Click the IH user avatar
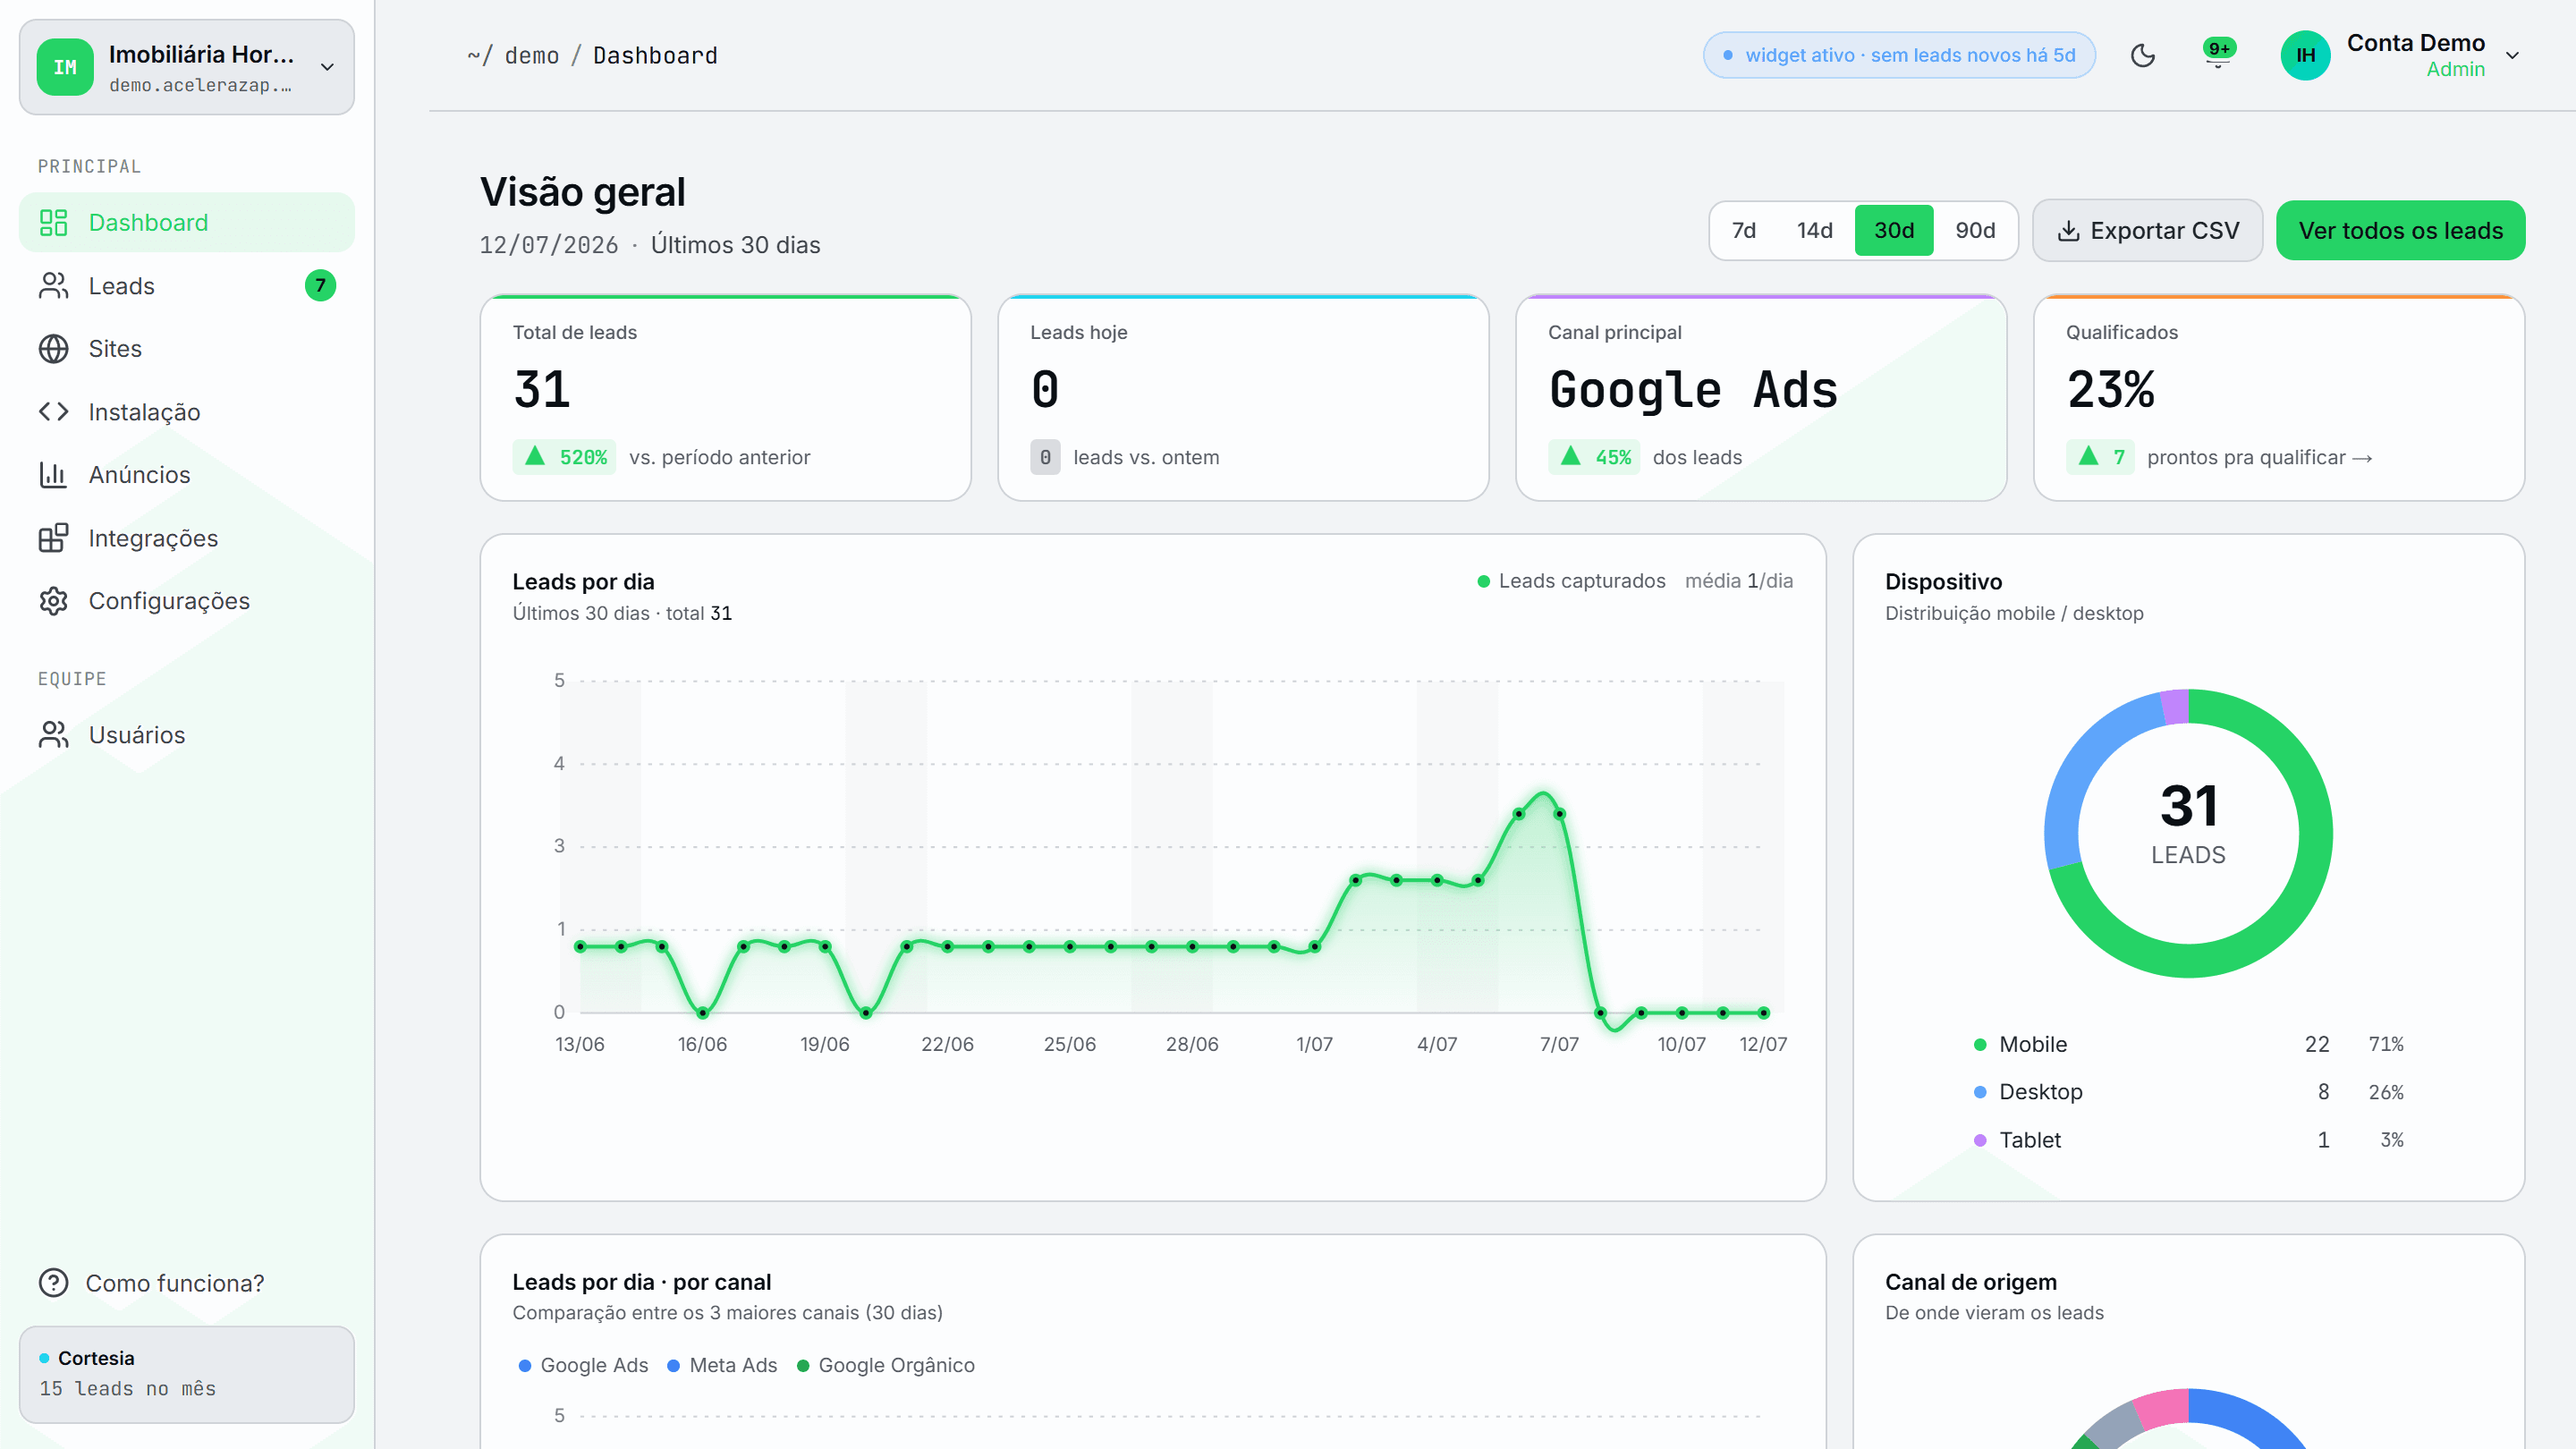The width and height of the screenshot is (2576, 1449). point(2305,55)
